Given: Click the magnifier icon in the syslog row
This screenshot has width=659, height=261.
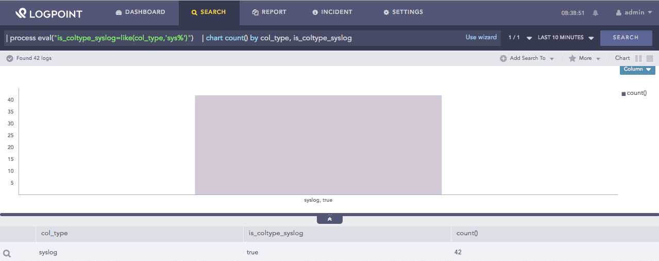Looking at the screenshot, I should (x=7, y=253).
